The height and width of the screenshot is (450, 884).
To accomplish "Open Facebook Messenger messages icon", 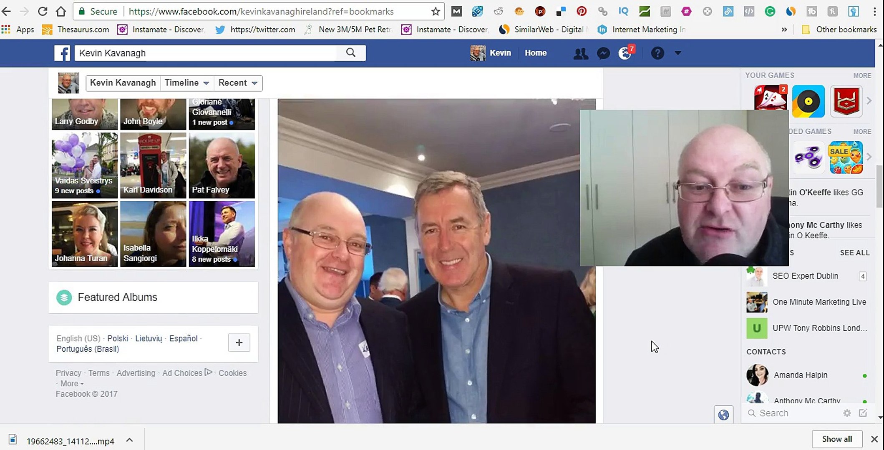I will tap(603, 53).
